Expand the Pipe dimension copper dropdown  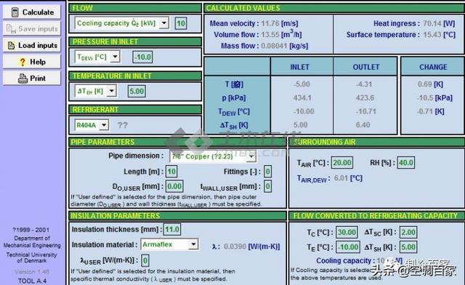251,156
